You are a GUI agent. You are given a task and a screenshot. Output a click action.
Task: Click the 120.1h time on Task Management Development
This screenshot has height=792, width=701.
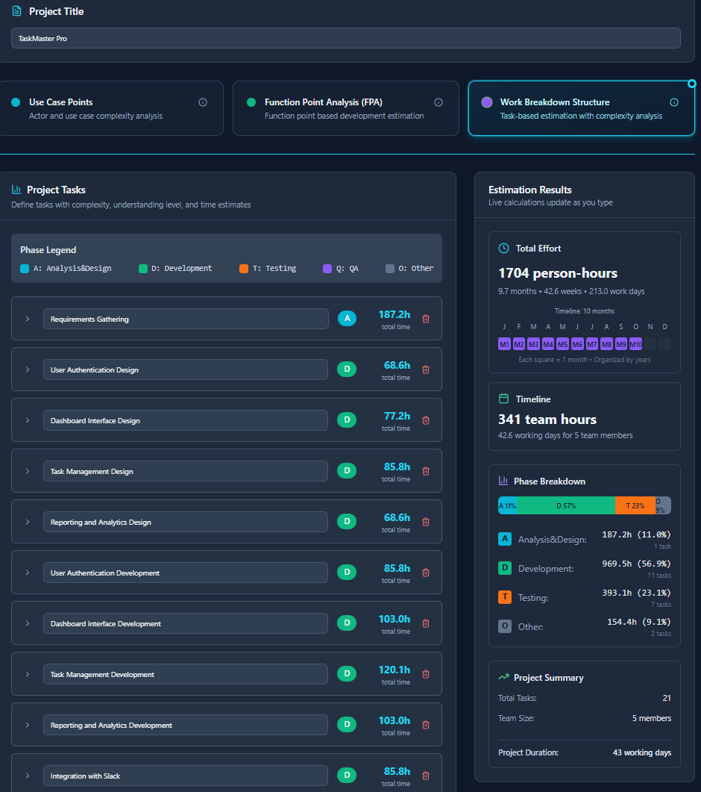394,670
